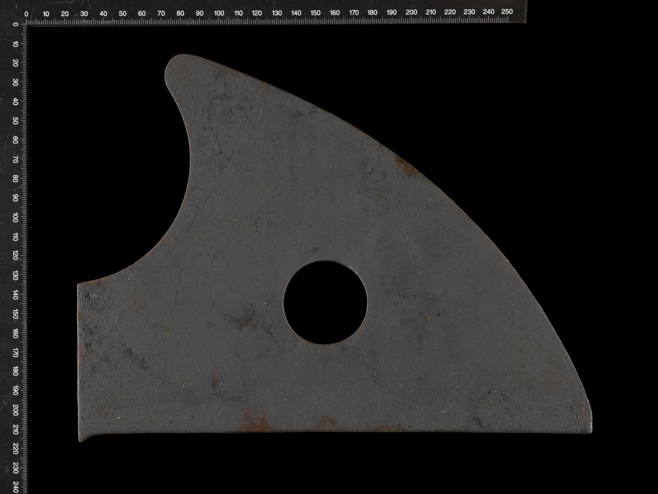
Task: Click the 150 mark on the horizontal ruler
Action: click(315, 13)
